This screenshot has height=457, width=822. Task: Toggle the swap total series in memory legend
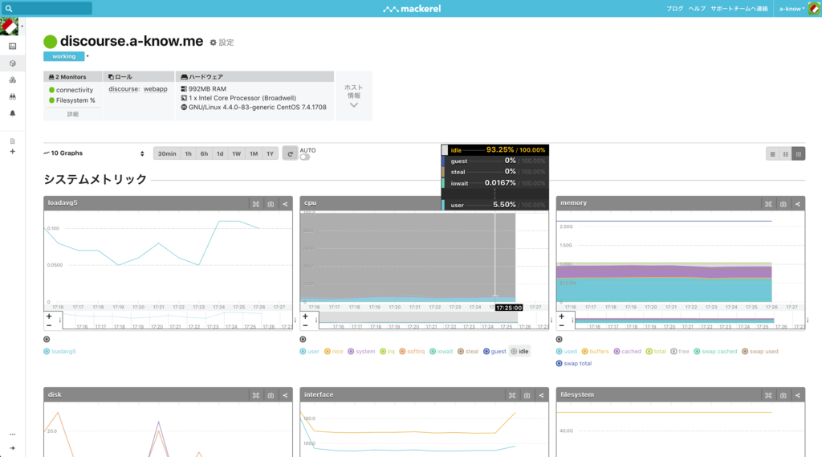(x=573, y=363)
